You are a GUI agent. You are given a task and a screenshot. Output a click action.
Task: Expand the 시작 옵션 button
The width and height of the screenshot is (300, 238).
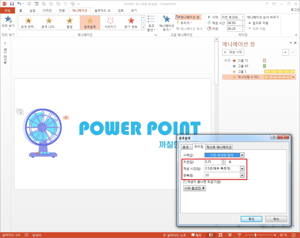click(194, 188)
